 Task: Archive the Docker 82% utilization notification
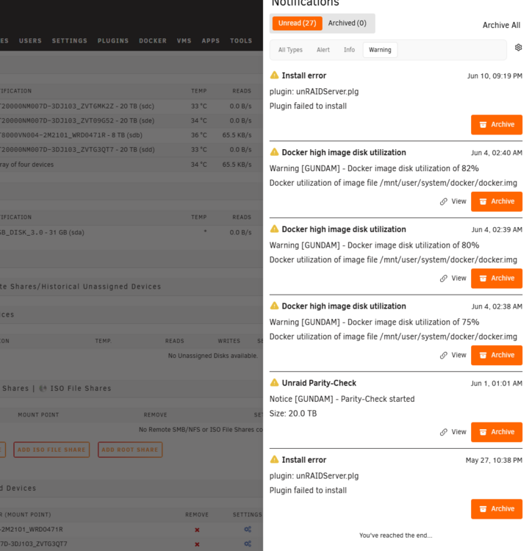click(x=497, y=202)
